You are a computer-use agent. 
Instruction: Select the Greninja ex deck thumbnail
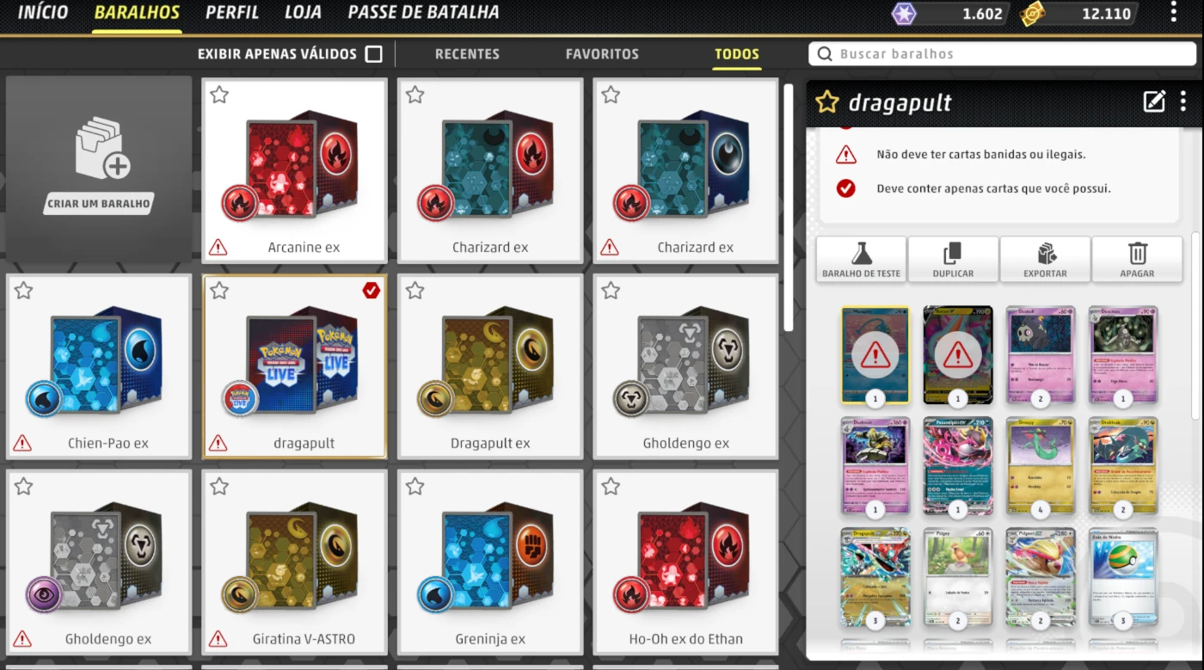[x=490, y=562]
